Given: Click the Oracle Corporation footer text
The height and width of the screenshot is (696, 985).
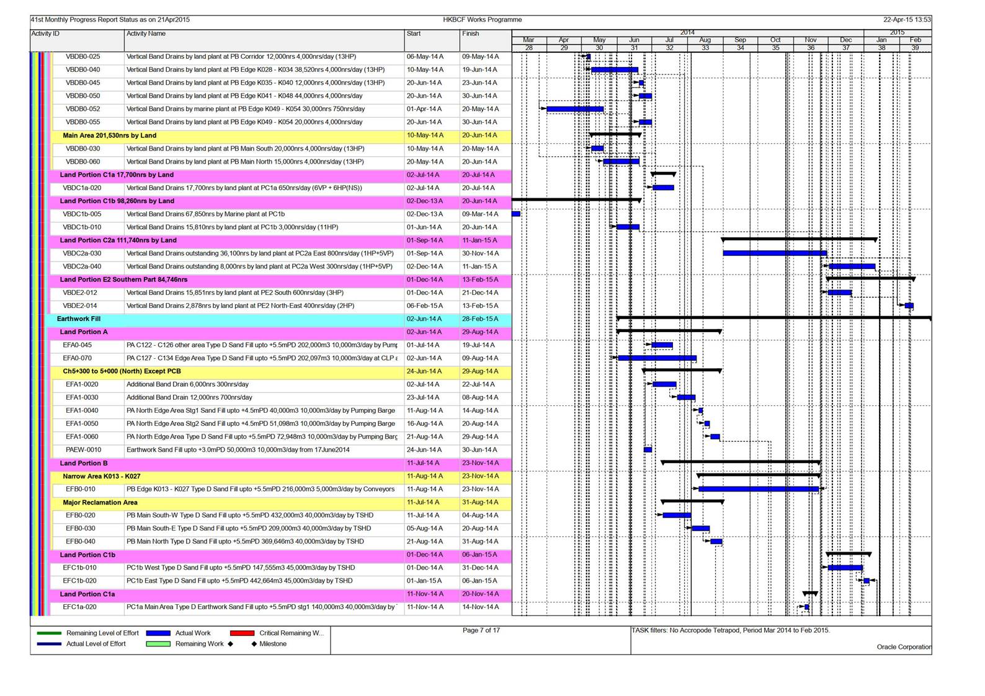Looking at the screenshot, I should (x=904, y=647).
